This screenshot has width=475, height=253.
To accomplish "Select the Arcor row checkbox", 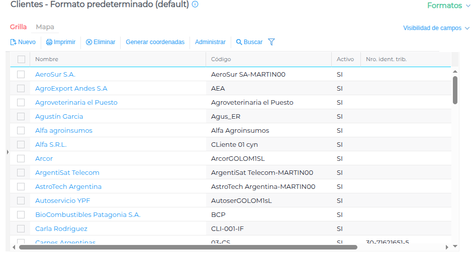I will point(21,159).
